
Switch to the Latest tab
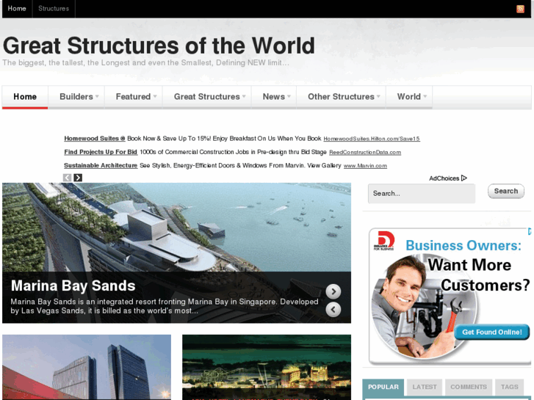tap(425, 387)
